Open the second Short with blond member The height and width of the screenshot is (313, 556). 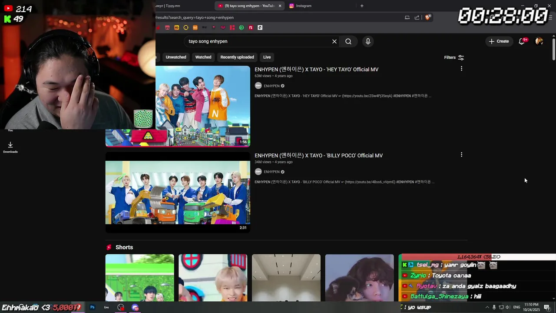(213, 278)
